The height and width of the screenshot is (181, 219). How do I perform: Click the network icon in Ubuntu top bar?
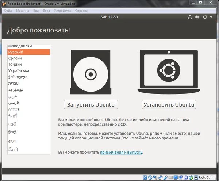tap(190, 17)
